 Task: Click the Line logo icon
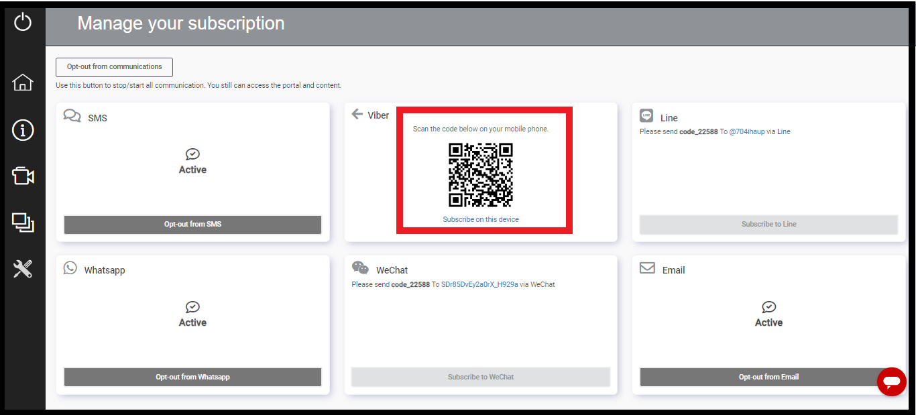pos(646,115)
